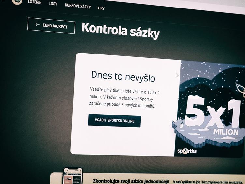
Task: Open the LOTERIE menu
Action: [35, 2]
